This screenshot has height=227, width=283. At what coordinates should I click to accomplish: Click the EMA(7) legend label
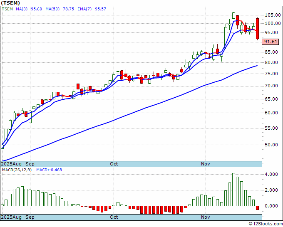pos(84,9)
